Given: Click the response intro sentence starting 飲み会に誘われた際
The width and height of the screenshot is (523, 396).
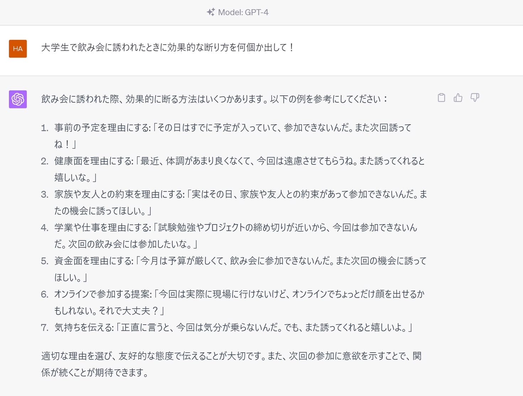Looking at the screenshot, I should pyautogui.click(x=214, y=99).
